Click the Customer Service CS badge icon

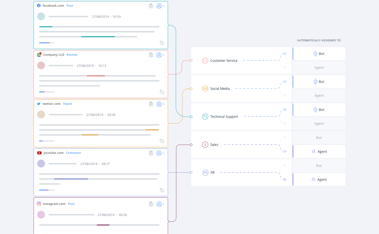[205, 60]
